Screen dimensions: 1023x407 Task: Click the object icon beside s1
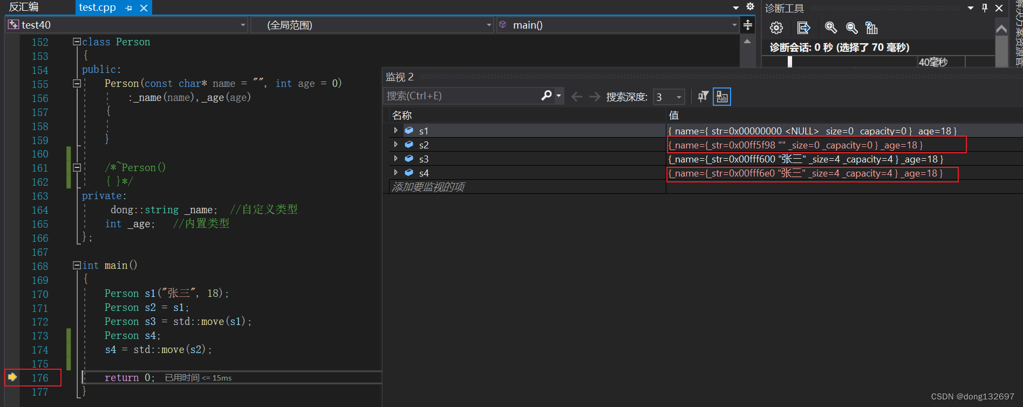409,131
